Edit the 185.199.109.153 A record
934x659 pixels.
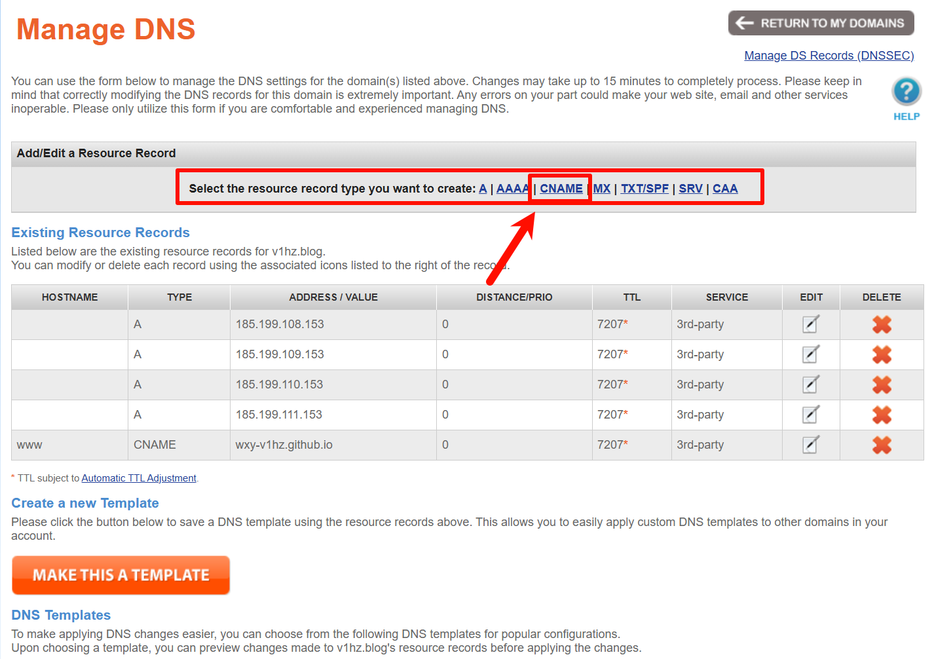tap(810, 354)
